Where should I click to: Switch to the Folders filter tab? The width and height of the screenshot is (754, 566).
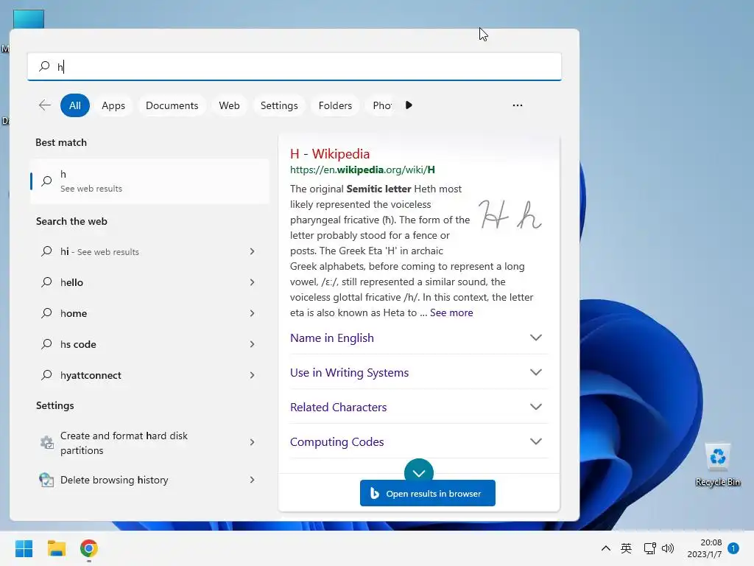click(335, 105)
